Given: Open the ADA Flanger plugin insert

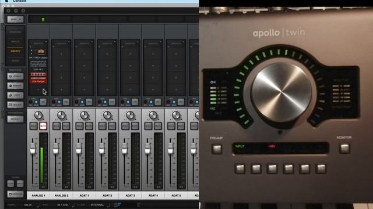Looking at the screenshot, I should 38,78.
